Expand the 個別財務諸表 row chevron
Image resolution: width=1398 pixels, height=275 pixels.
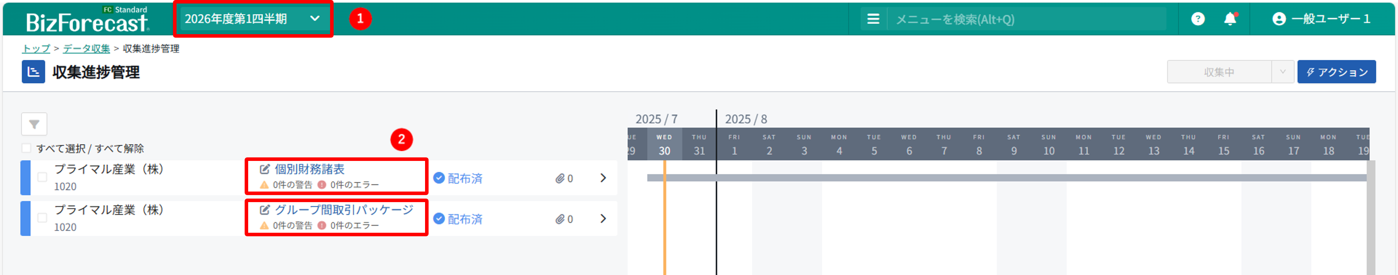point(603,178)
